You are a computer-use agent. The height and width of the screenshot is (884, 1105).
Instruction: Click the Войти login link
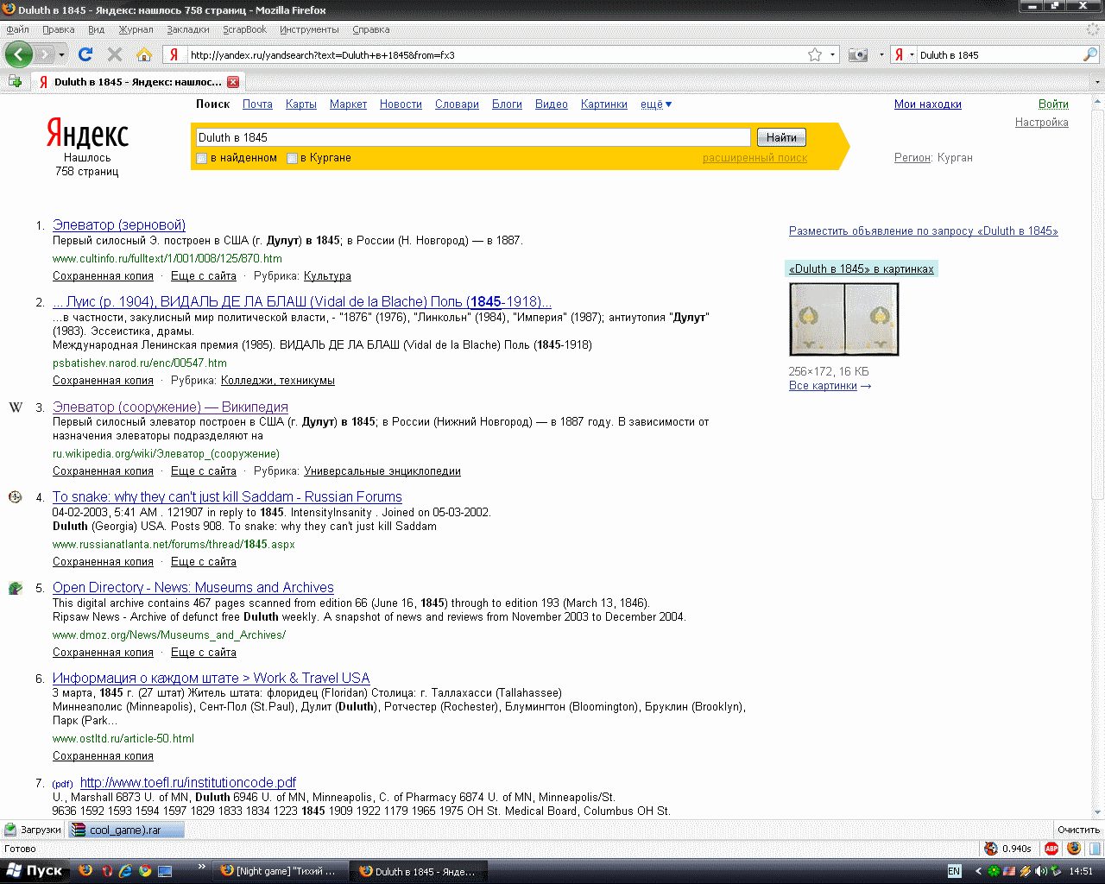pyautogui.click(x=1053, y=104)
